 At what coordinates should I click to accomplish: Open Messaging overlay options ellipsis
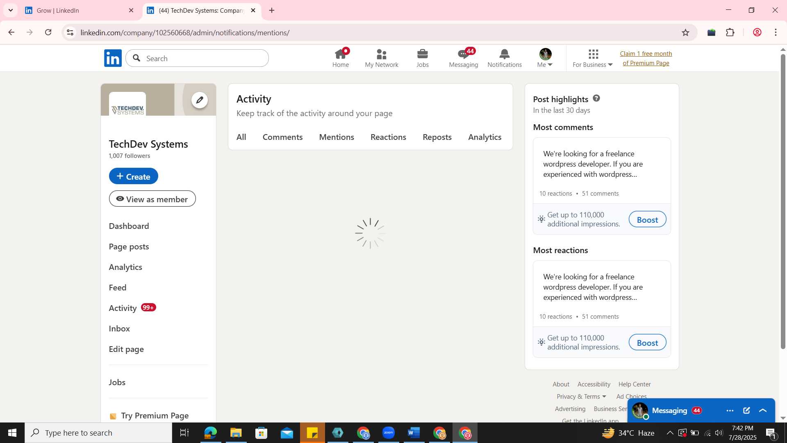pyautogui.click(x=730, y=411)
